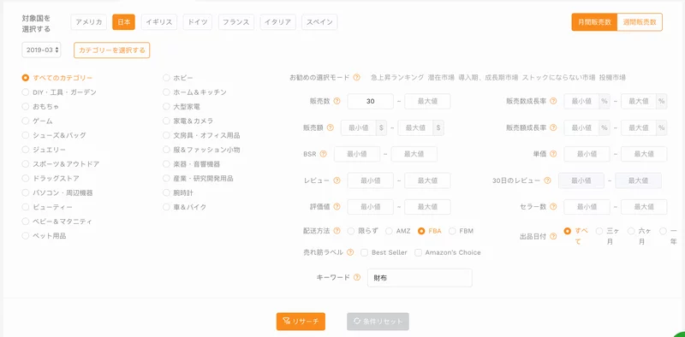
Task: Click help icon beside レビュー label
Action: (337, 180)
